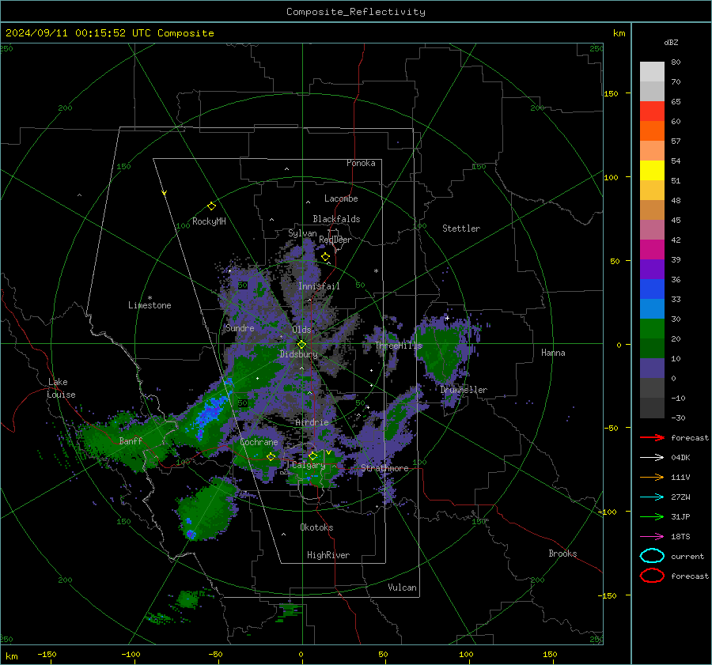Image resolution: width=712 pixels, height=665 pixels.
Task: Click the magenta 39-42 dBZ swatch
Action: click(652, 250)
